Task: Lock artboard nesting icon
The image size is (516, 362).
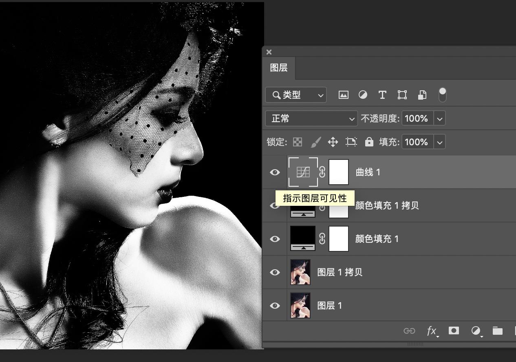Action: coord(351,142)
